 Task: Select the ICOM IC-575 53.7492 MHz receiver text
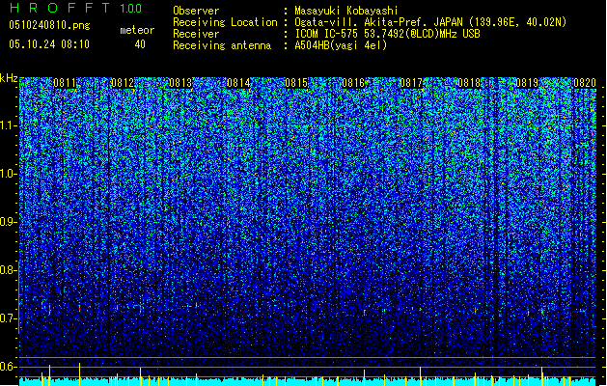(388, 34)
